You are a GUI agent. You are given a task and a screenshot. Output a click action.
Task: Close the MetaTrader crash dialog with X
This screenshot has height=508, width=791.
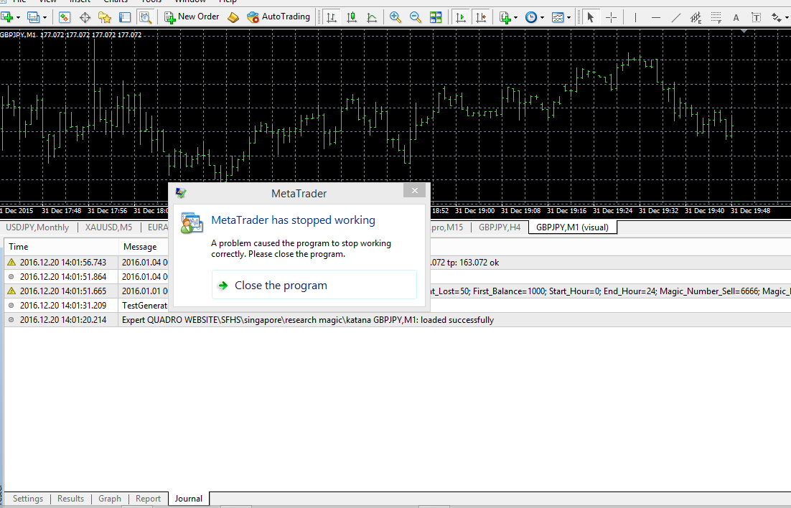click(415, 190)
